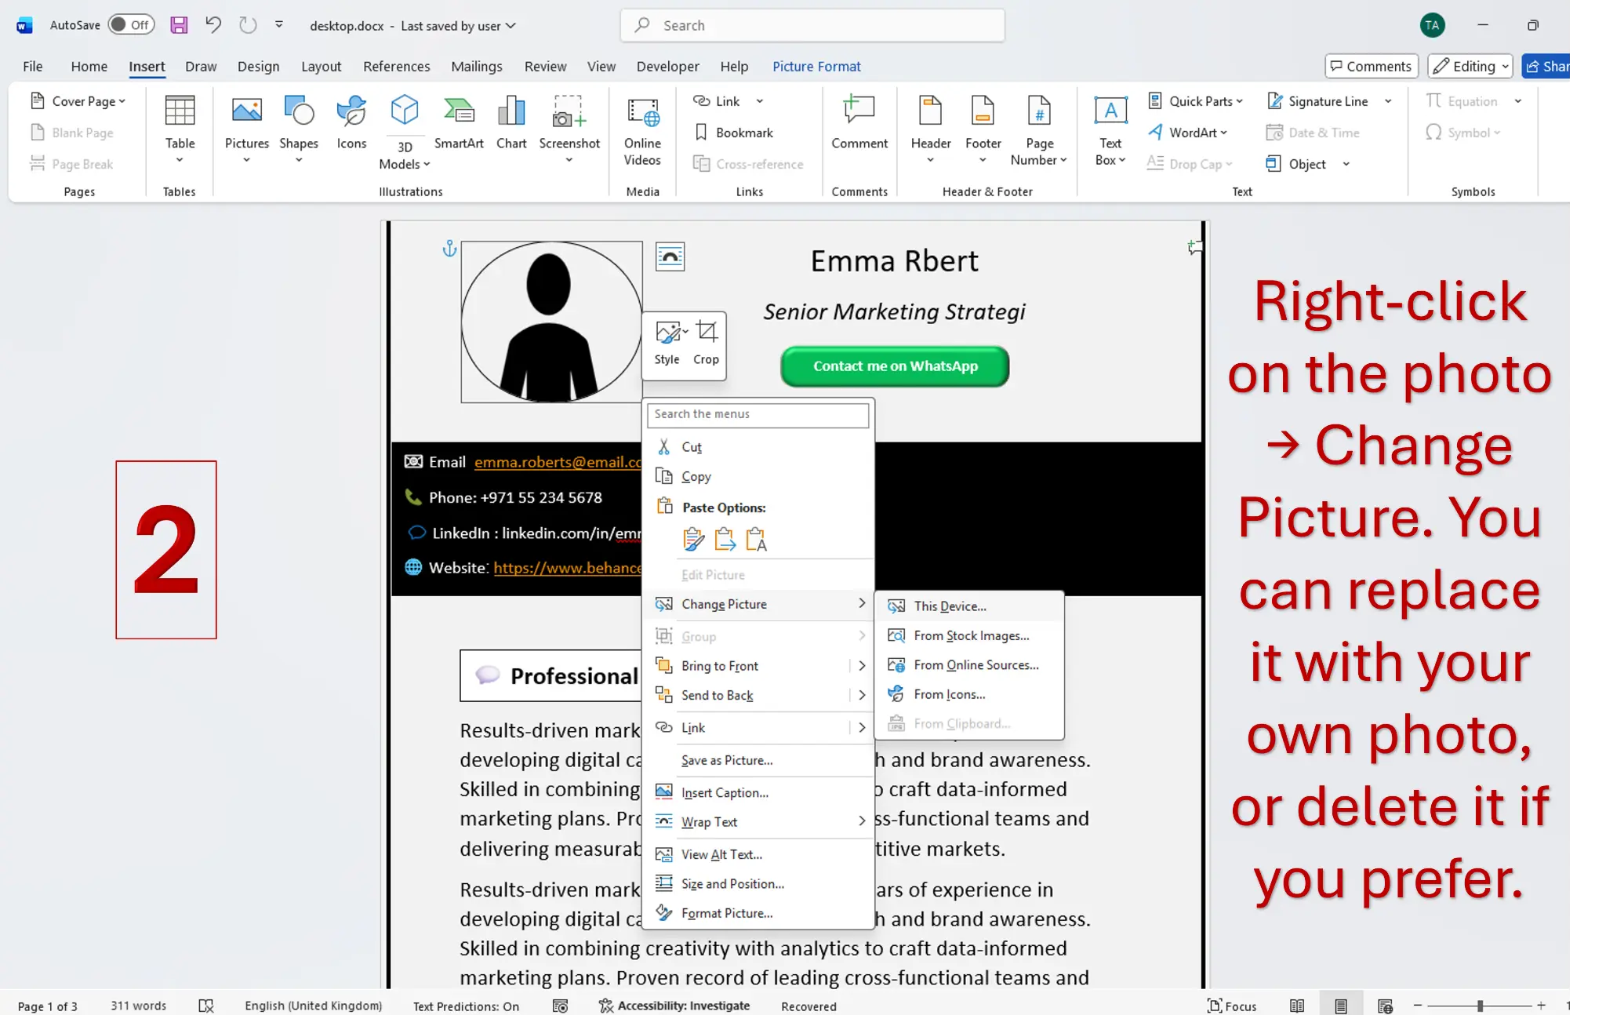
Task: Insert a Comment
Action: 859,126
